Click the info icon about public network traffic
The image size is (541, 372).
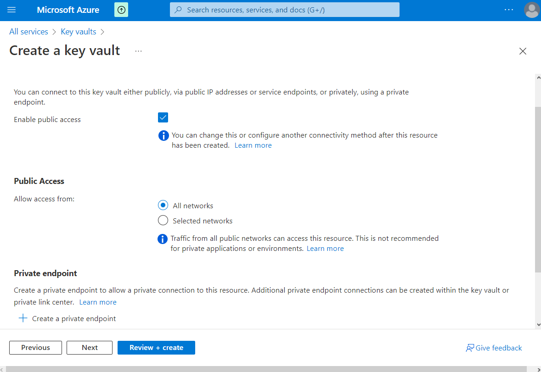pos(162,239)
